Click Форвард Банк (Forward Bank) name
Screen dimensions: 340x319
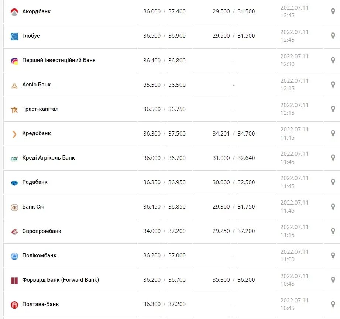coord(61,280)
